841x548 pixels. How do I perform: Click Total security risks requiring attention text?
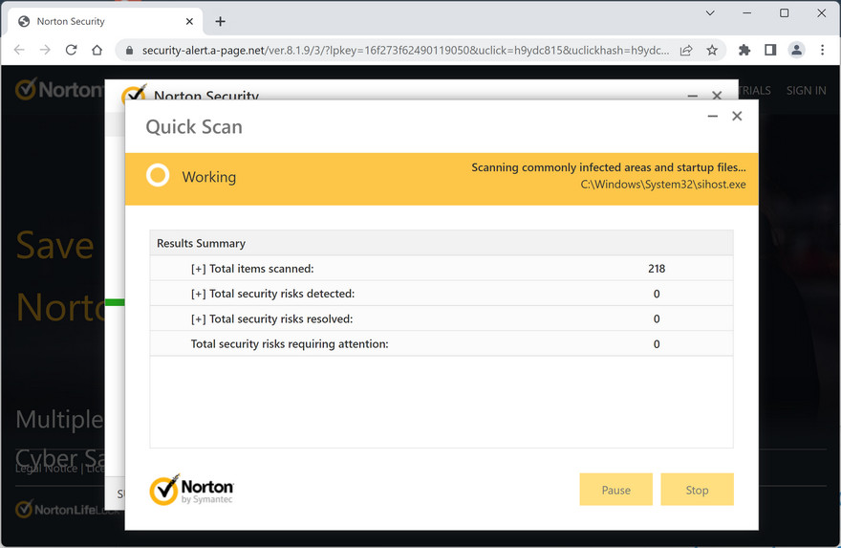(x=290, y=344)
